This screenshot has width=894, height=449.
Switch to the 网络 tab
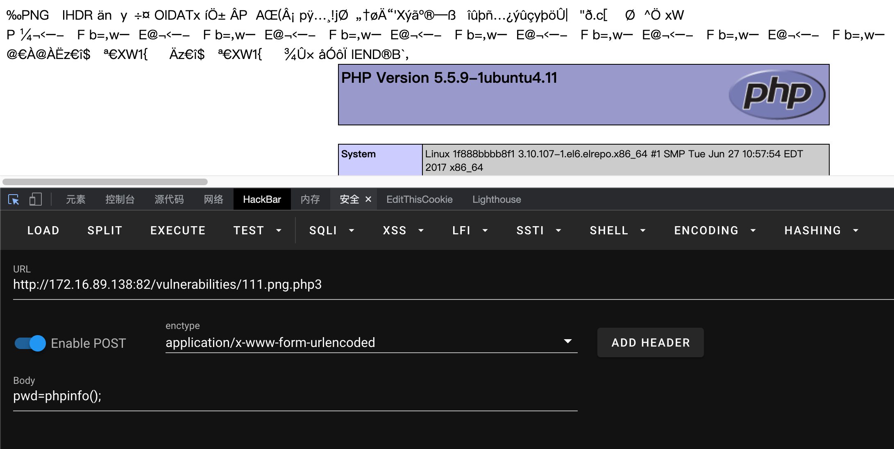213,200
